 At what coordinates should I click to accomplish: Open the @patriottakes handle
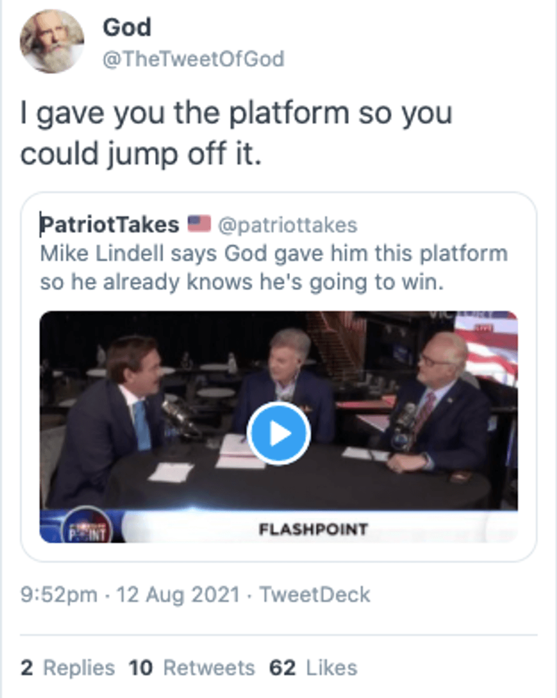[x=288, y=226]
